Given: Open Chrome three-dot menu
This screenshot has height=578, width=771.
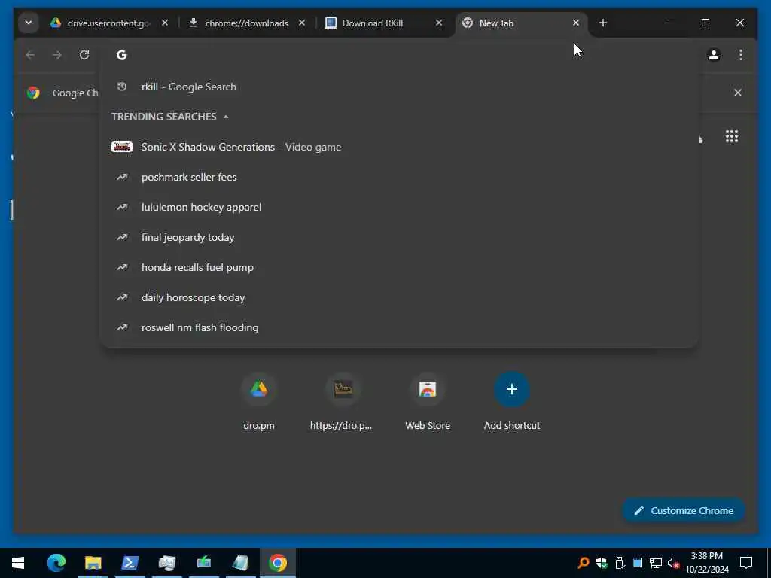Looking at the screenshot, I should (741, 55).
